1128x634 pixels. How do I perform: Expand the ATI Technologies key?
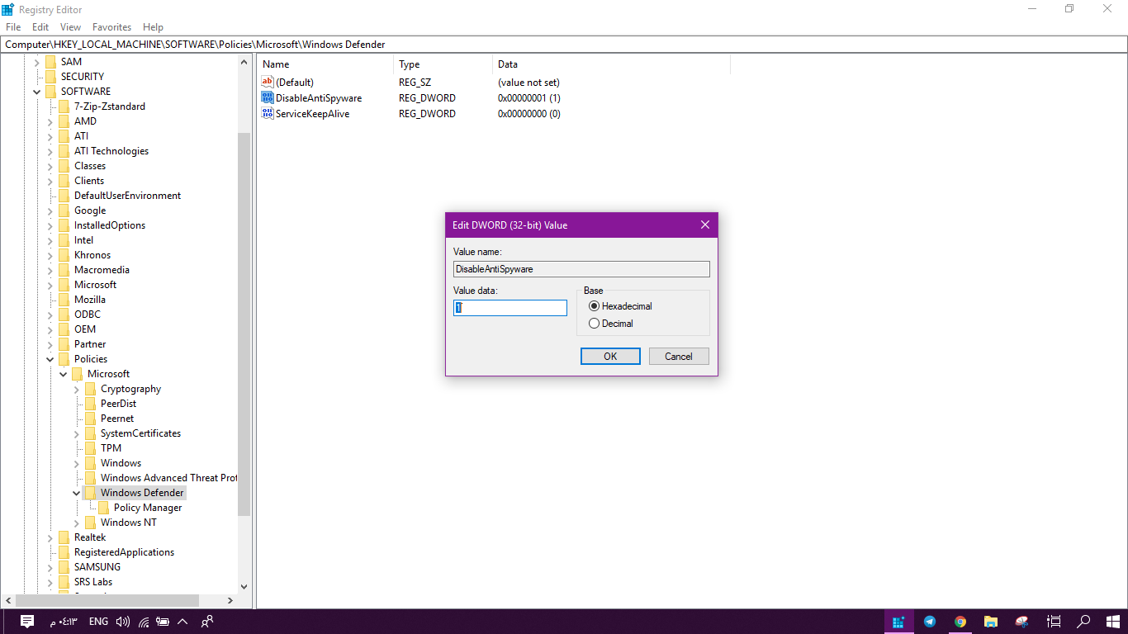pyautogui.click(x=50, y=151)
